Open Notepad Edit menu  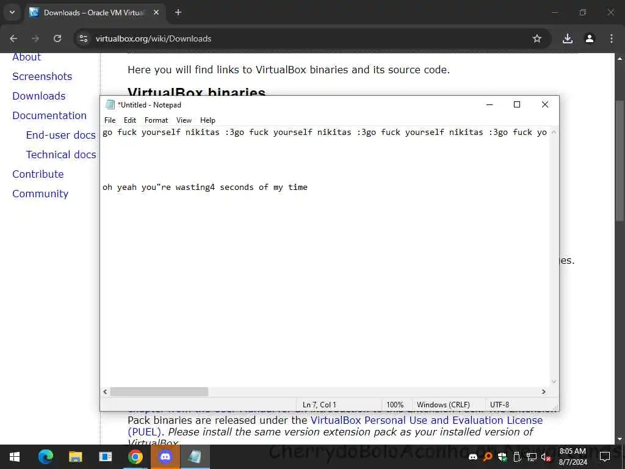coord(129,120)
